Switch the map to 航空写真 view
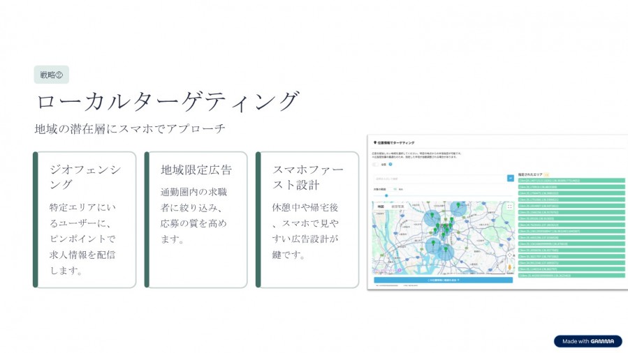The height and width of the screenshot is (353, 628). [397, 206]
